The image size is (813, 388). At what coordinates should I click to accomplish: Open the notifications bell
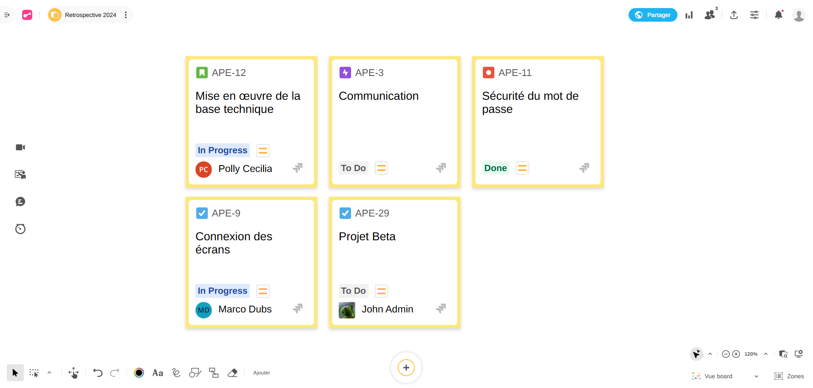[779, 15]
